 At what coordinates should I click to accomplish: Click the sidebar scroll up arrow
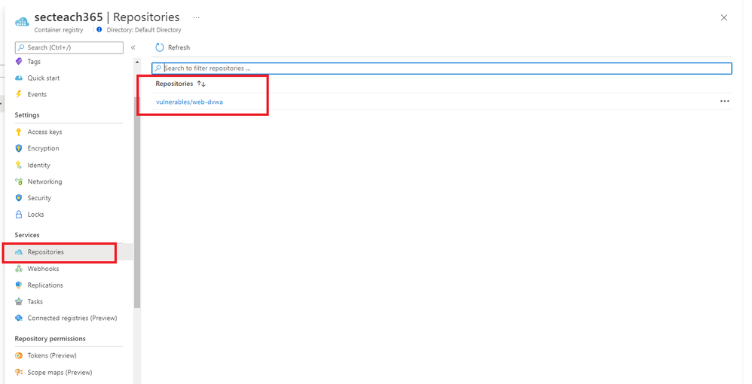coord(137,62)
